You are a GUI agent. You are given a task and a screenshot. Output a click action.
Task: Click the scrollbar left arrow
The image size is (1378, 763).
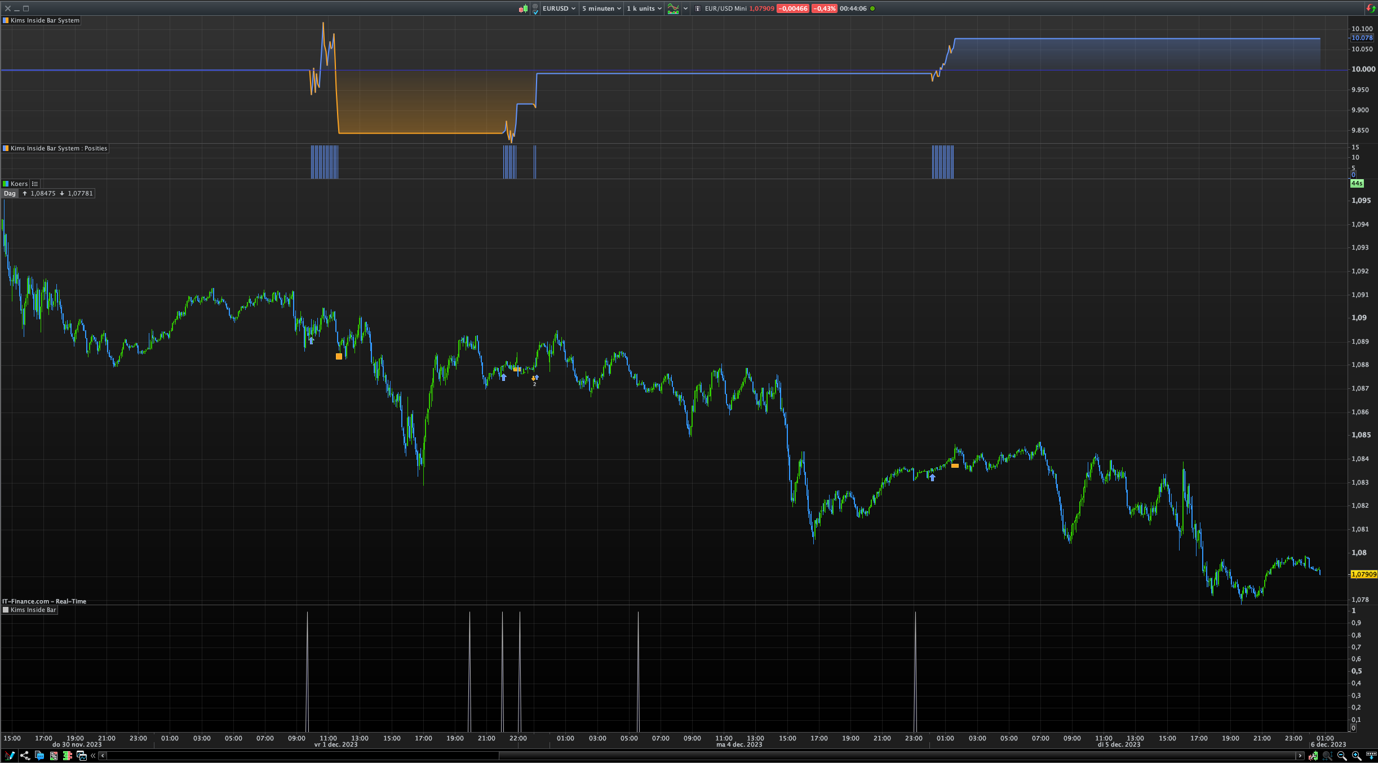[x=103, y=756]
